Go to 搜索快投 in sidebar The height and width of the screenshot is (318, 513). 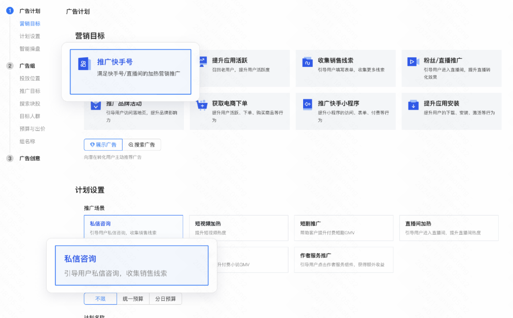pos(30,103)
